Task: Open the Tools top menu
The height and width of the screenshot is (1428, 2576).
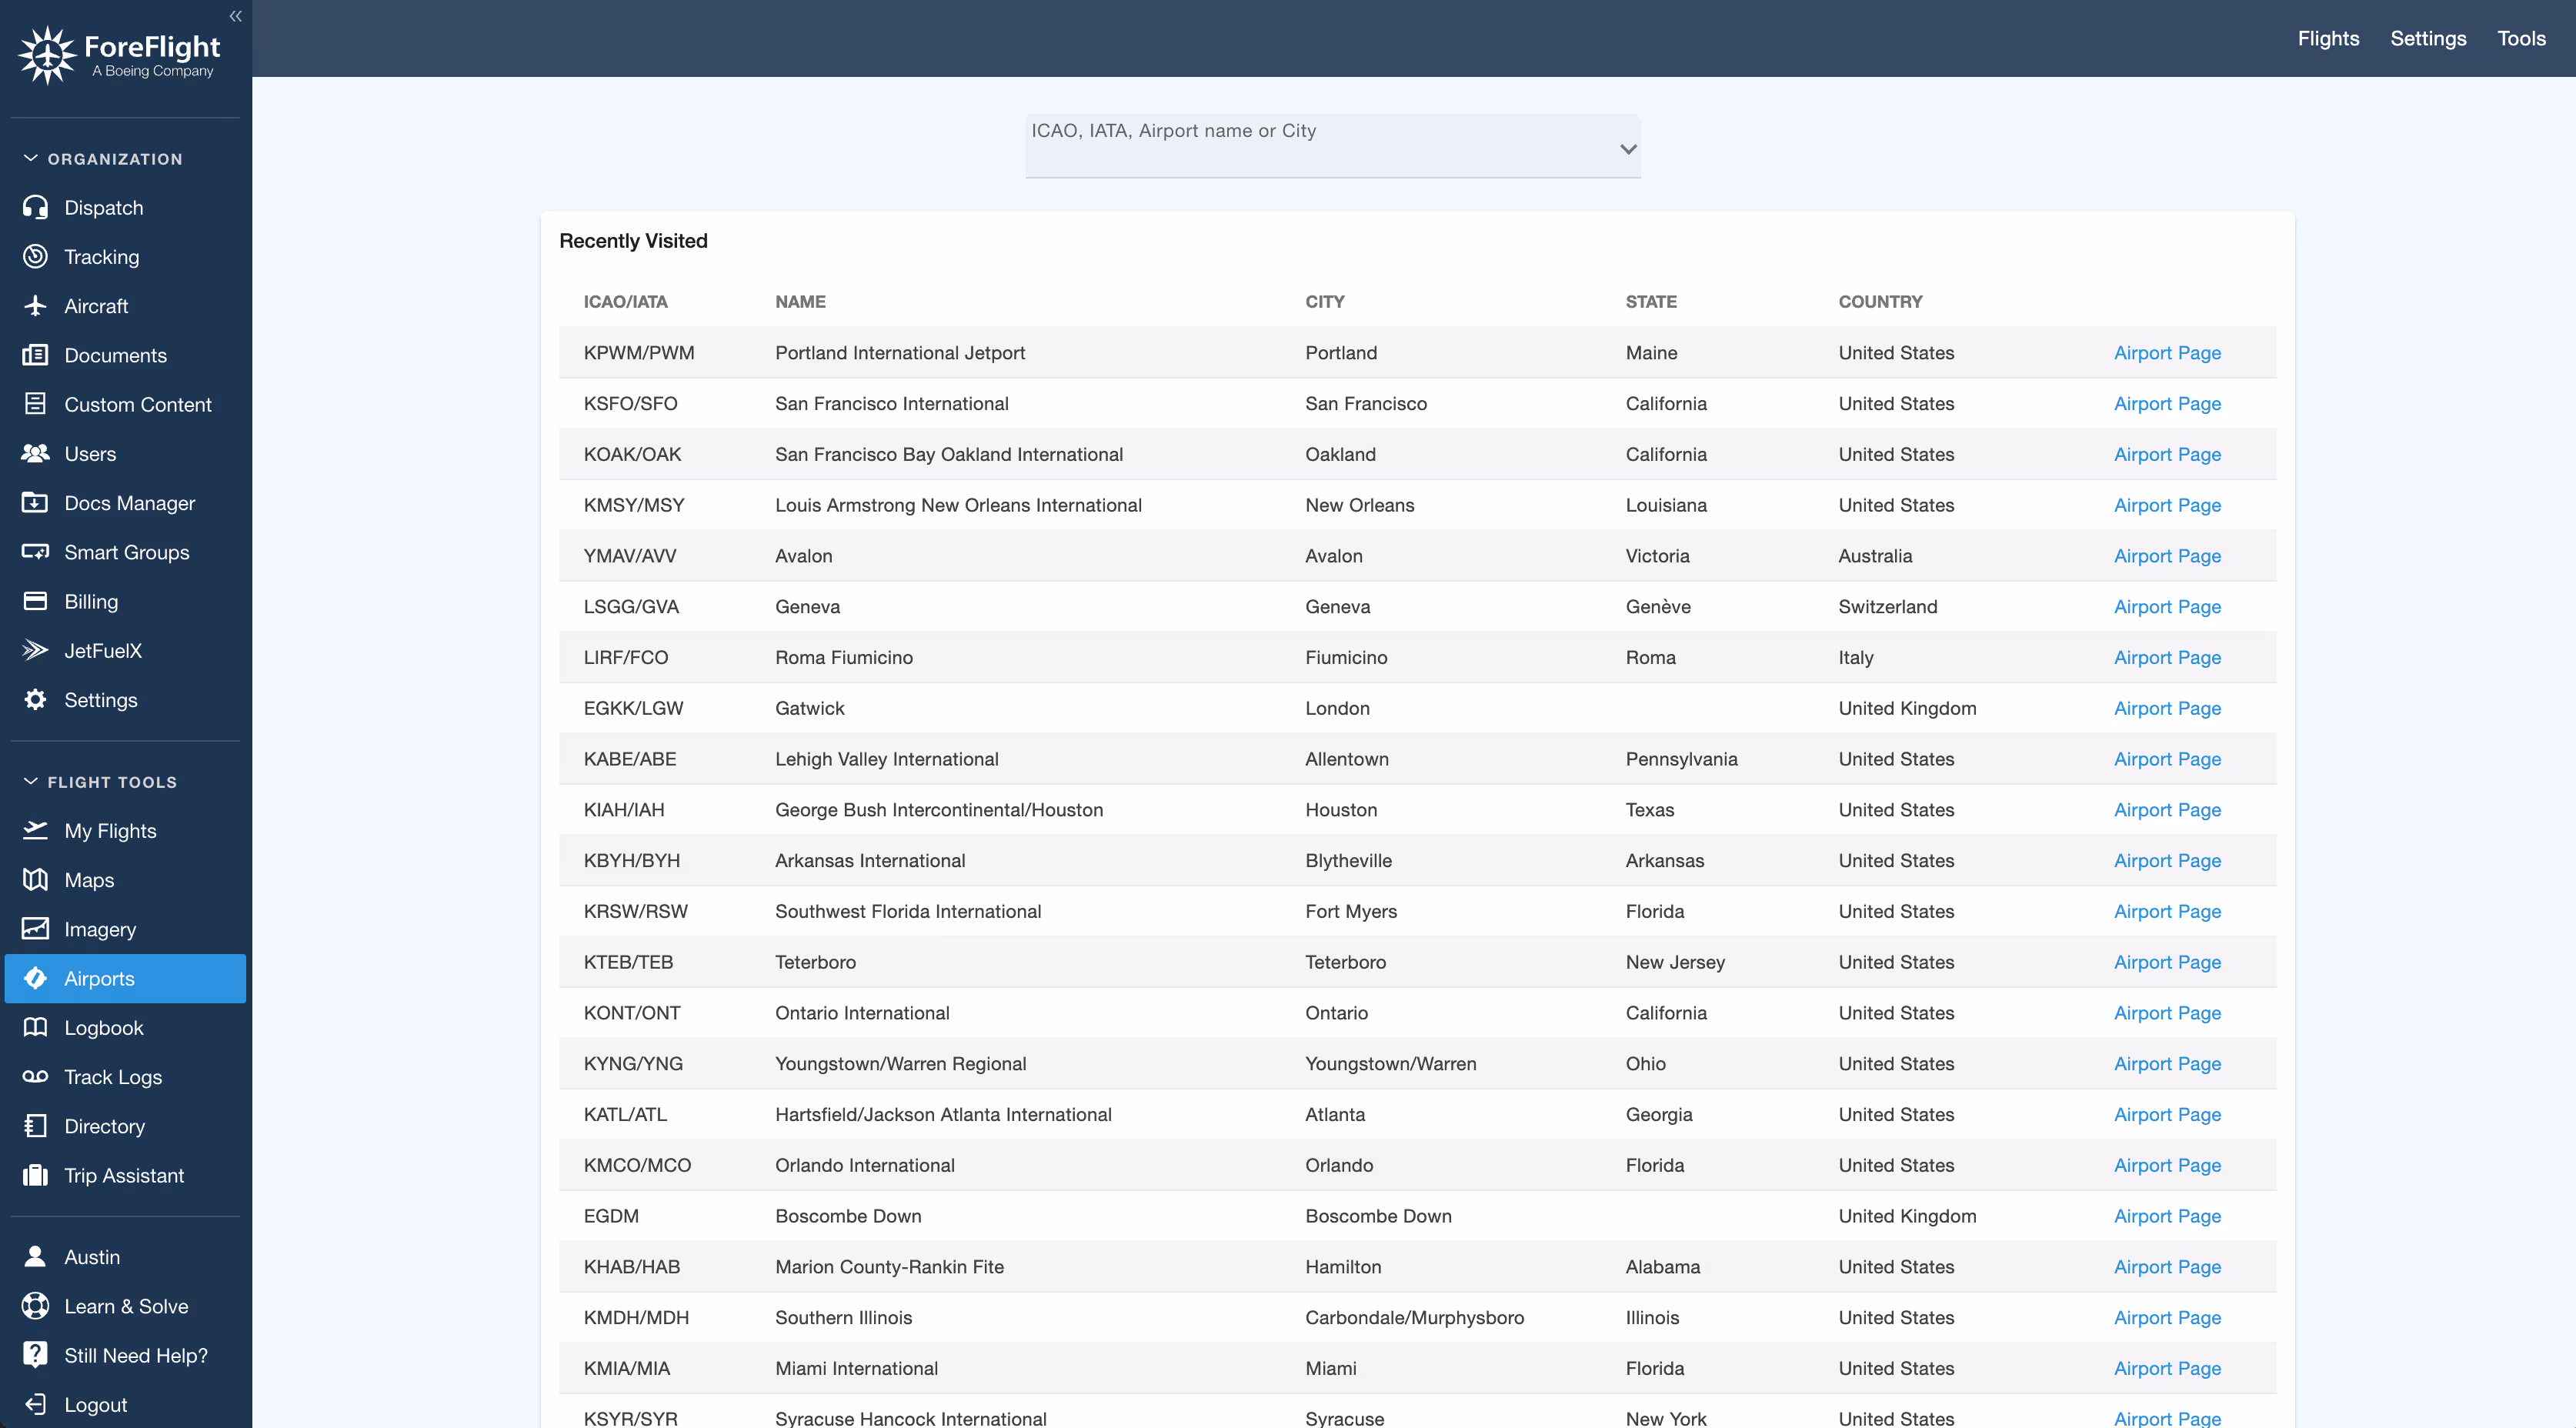Action: (2520, 38)
